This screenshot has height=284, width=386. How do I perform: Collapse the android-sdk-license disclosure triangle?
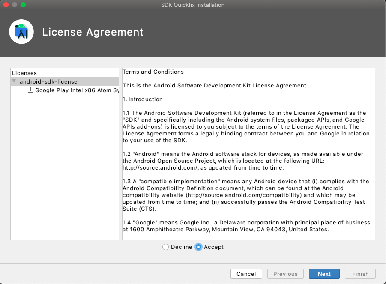click(x=14, y=81)
